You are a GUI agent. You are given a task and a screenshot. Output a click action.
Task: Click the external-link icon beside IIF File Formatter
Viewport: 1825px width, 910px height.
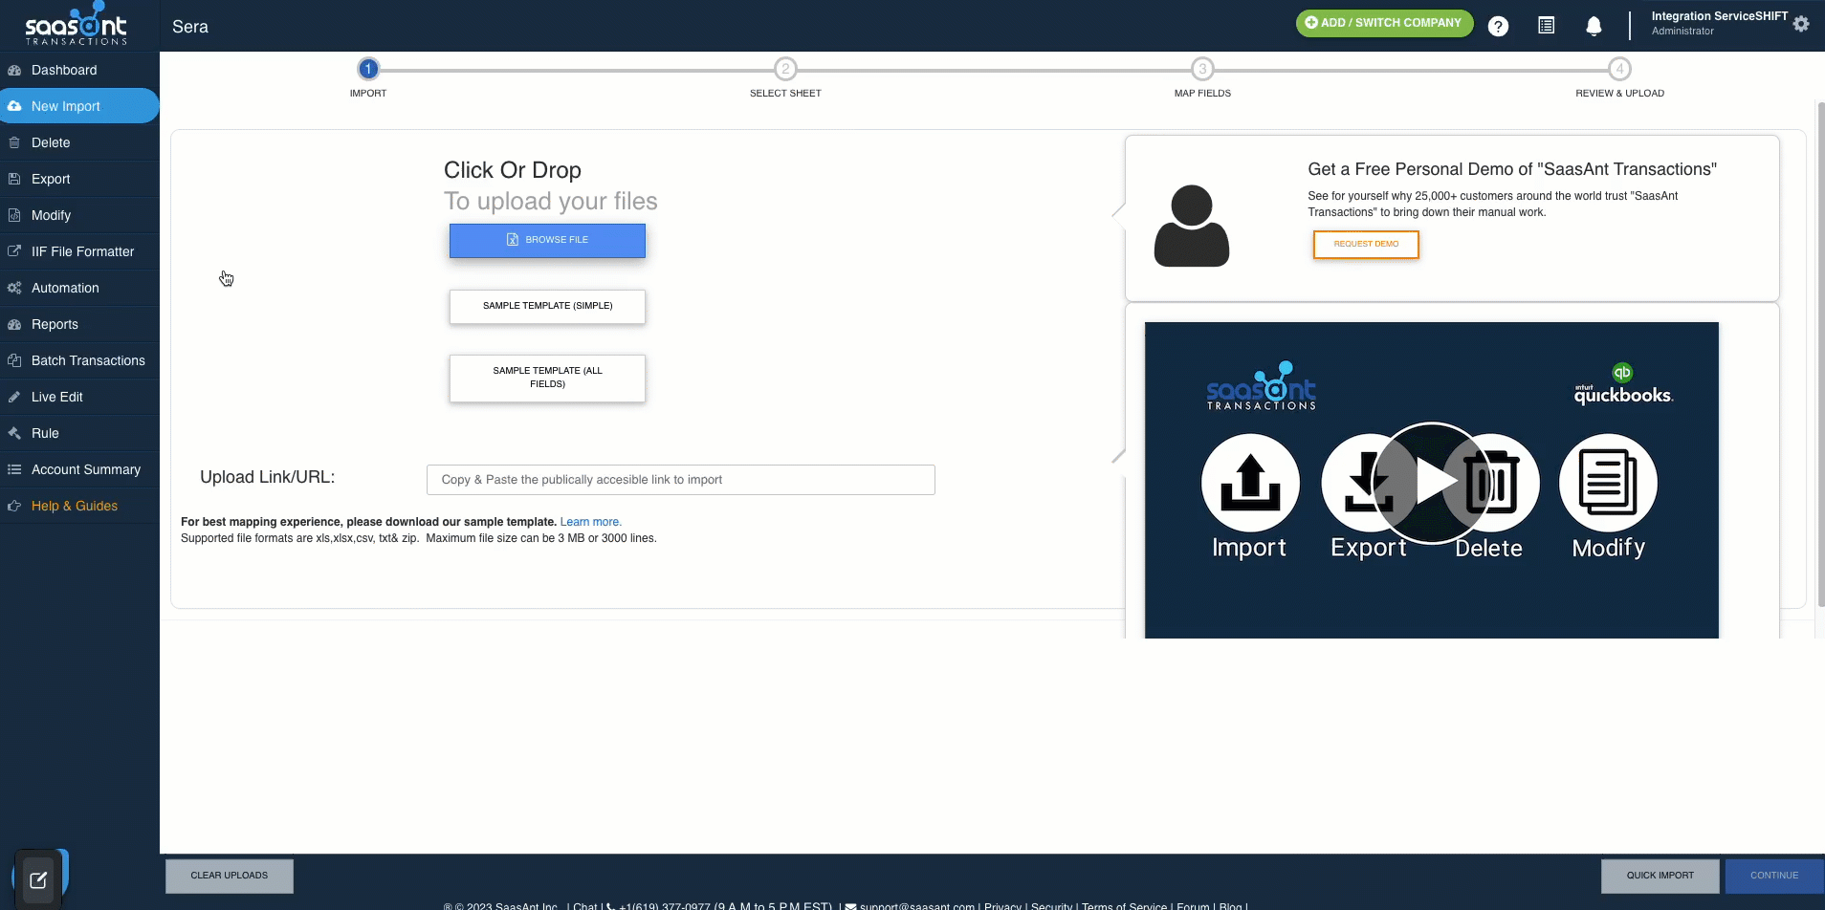14,251
